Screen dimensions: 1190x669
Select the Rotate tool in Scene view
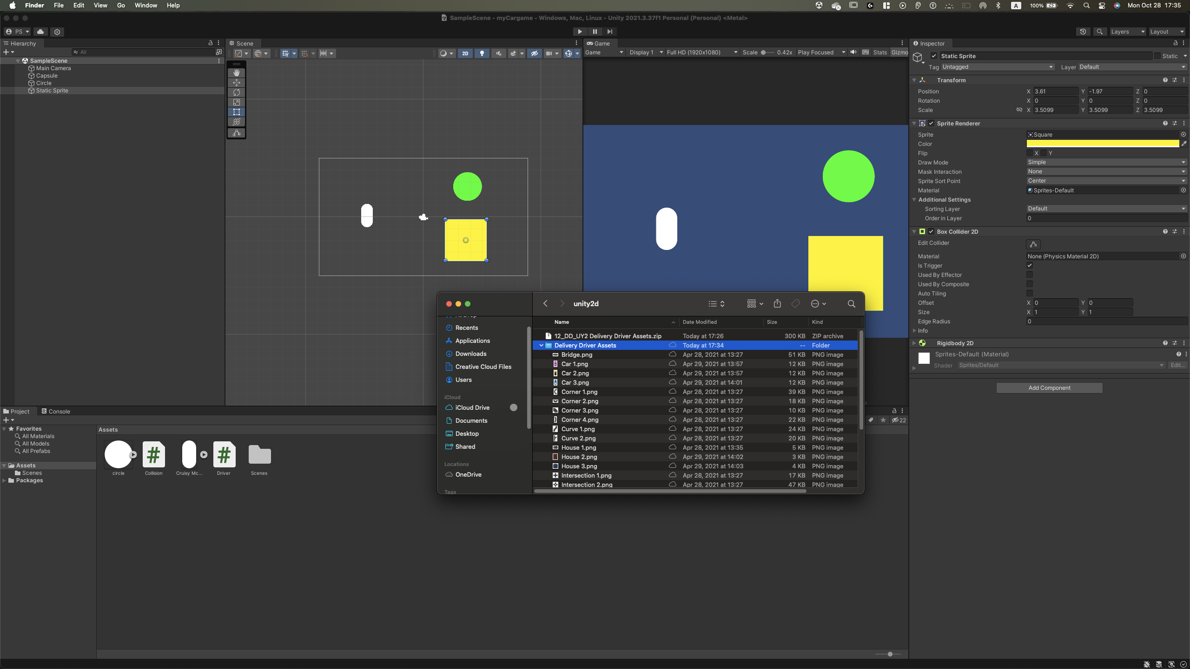(237, 92)
